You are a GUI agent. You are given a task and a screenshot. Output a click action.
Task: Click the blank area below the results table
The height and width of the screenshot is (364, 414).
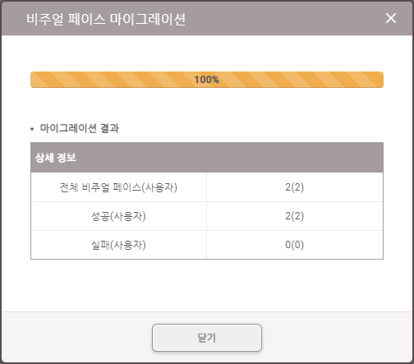[x=207, y=285]
